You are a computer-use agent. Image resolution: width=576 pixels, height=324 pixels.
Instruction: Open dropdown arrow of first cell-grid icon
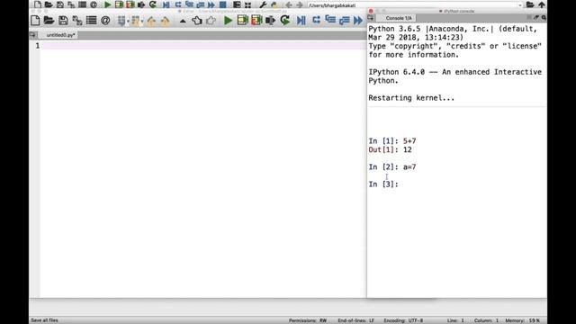128,22
